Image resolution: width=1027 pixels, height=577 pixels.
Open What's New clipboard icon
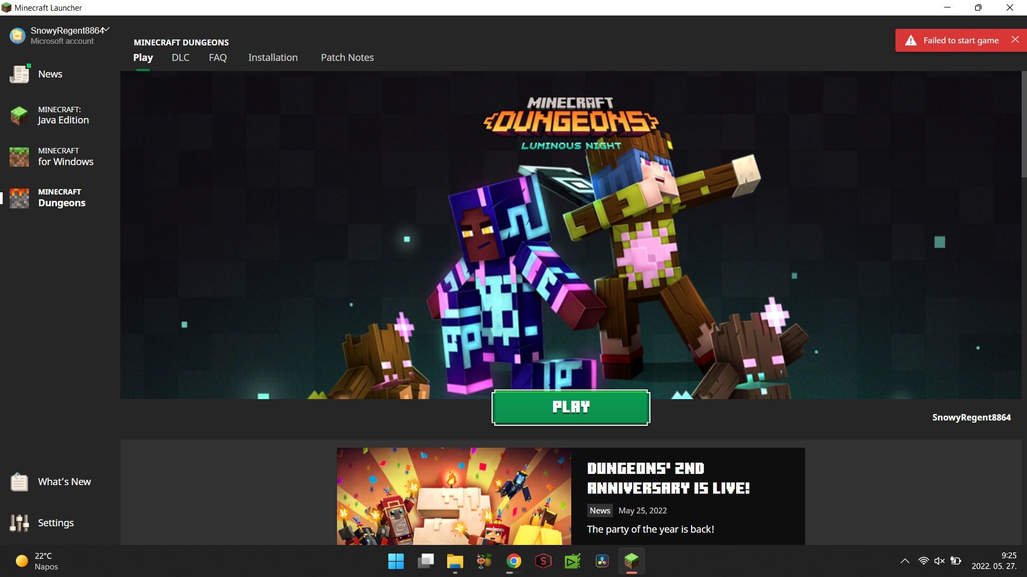[19, 482]
